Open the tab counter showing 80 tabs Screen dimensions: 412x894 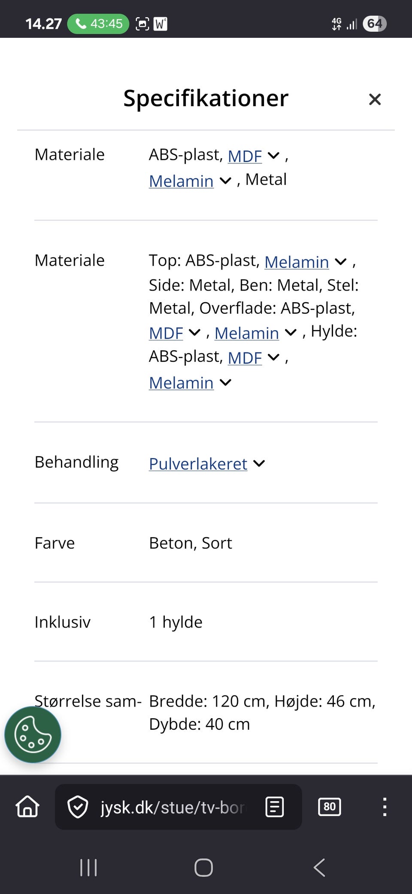[329, 807]
